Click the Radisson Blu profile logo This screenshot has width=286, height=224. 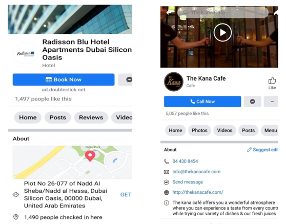click(x=26, y=53)
